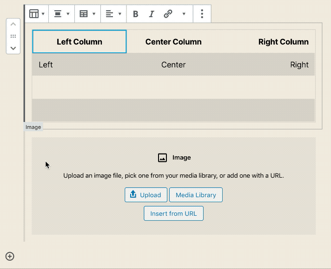Toggle bold formatting
The height and width of the screenshot is (269, 331).
(x=136, y=14)
